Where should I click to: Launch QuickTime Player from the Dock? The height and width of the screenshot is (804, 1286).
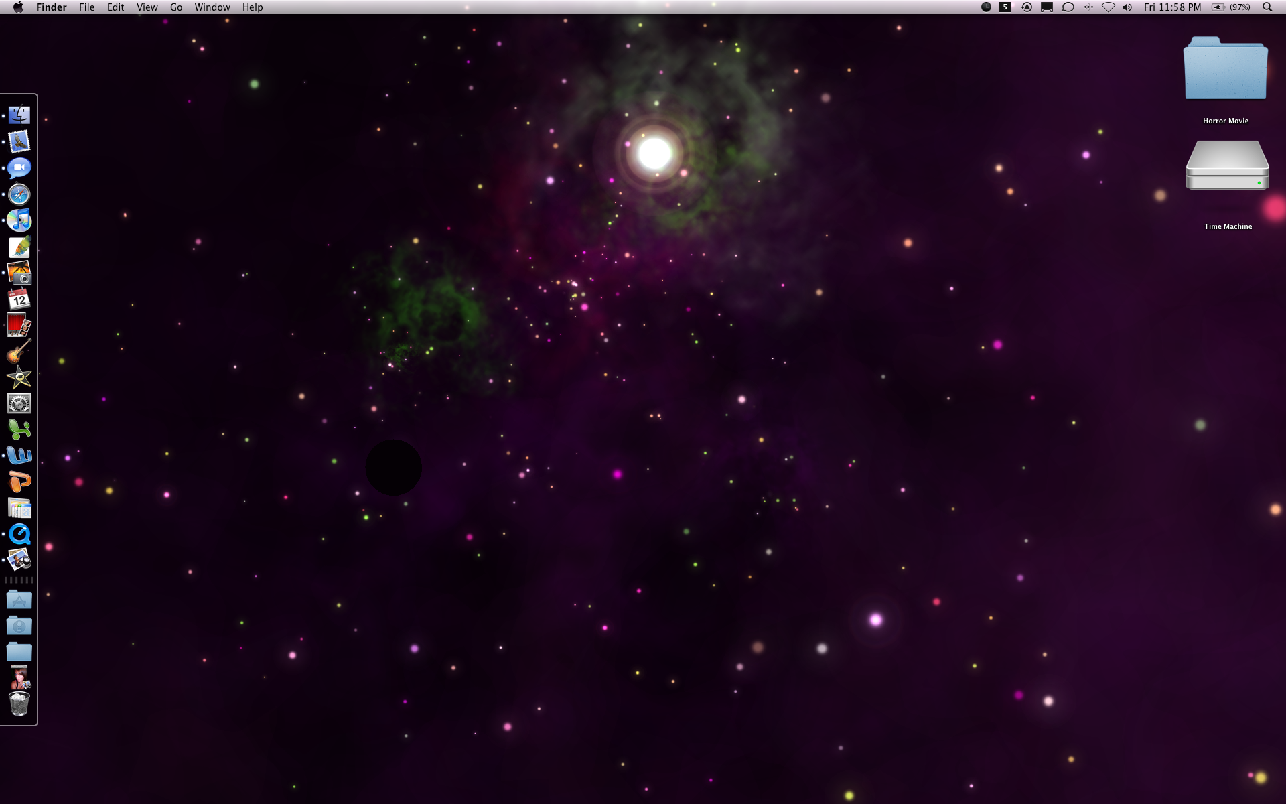(19, 534)
